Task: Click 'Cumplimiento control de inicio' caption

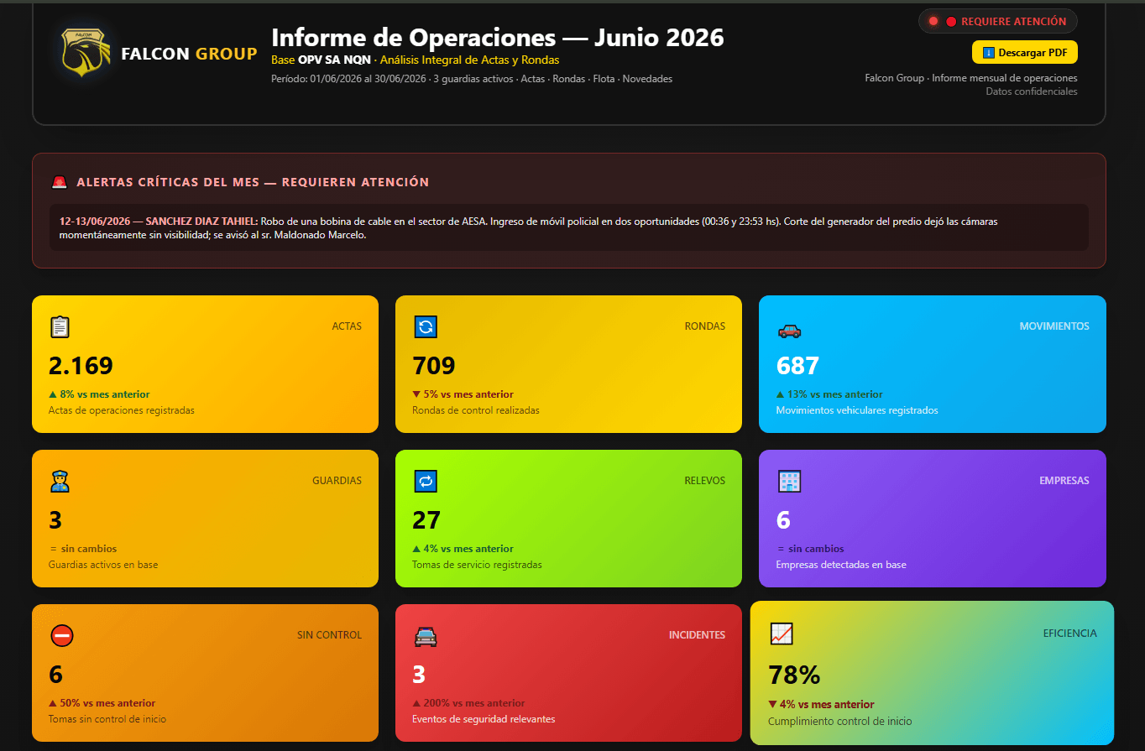Action: click(x=839, y=722)
